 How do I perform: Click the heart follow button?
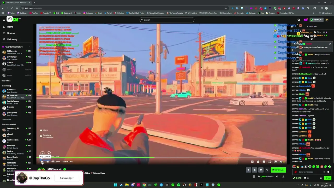point(261,170)
